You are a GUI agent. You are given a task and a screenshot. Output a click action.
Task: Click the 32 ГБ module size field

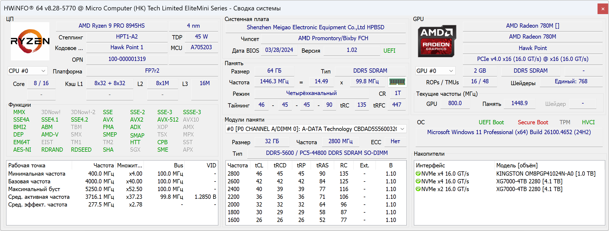[272, 141]
